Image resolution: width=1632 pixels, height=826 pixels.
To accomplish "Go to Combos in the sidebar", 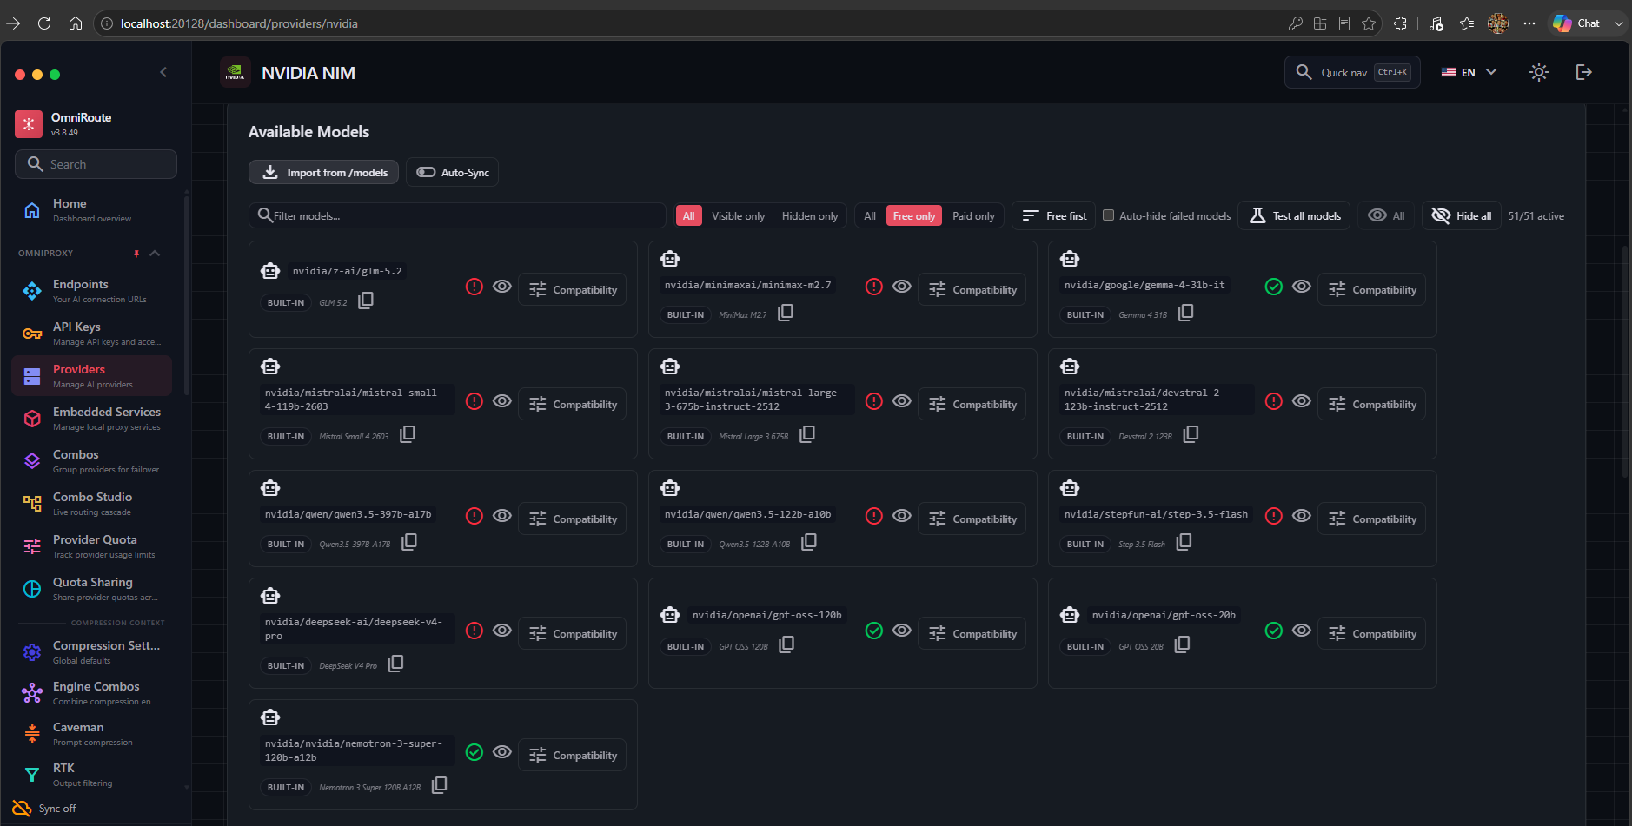I will pos(92,461).
